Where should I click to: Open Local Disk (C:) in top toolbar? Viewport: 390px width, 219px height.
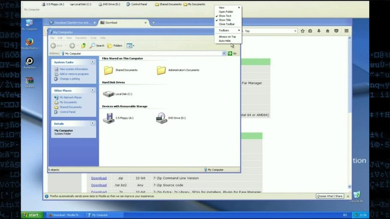[80, 4]
